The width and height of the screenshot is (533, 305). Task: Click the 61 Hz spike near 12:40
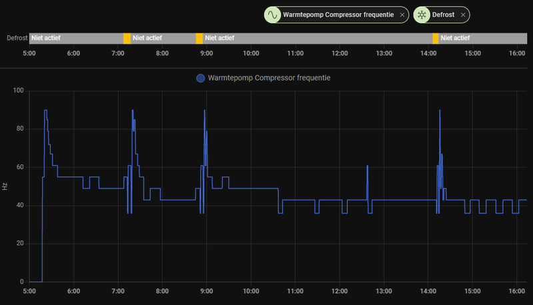coord(368,166)
